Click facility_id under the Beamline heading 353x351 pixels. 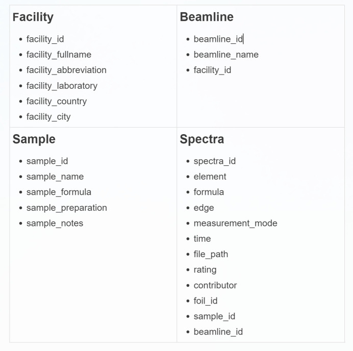tap(212, 70)
